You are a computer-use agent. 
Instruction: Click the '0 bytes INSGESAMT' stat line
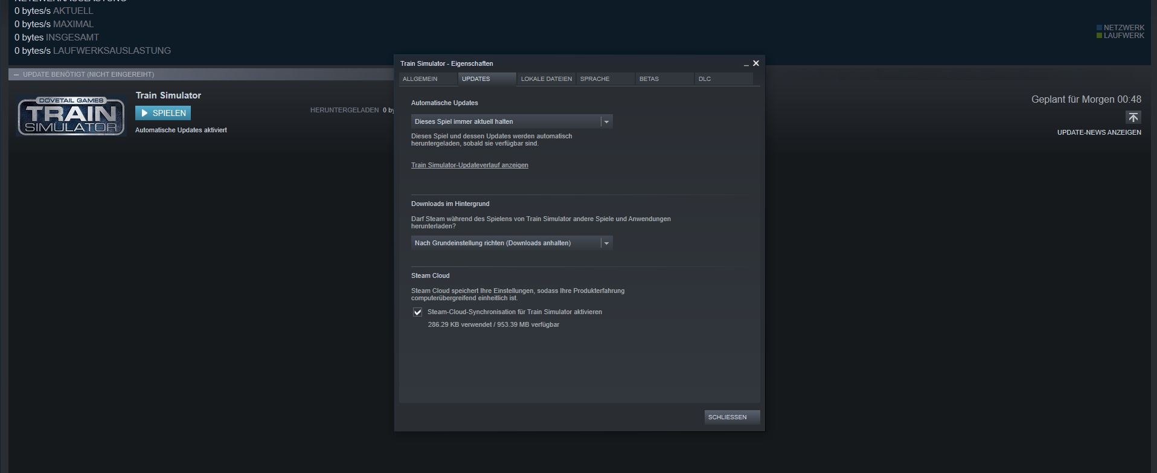[x=57, y=37]
